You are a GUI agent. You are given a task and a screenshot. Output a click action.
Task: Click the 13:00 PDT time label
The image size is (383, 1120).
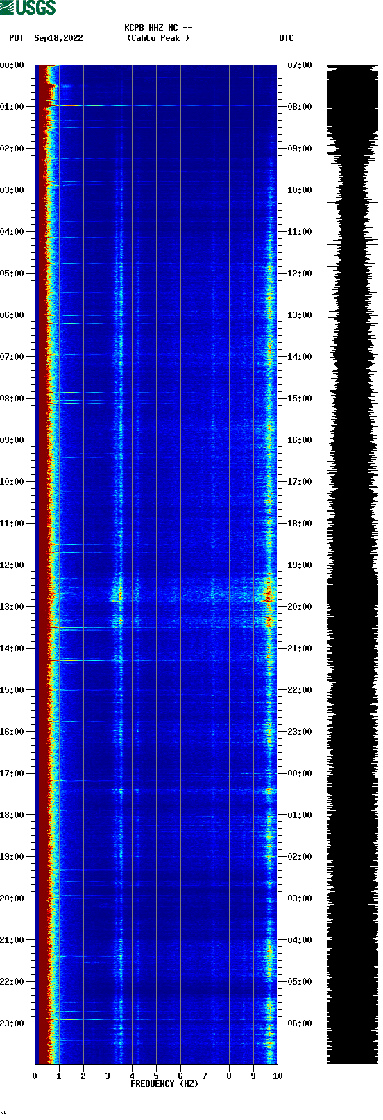[12, 607]
